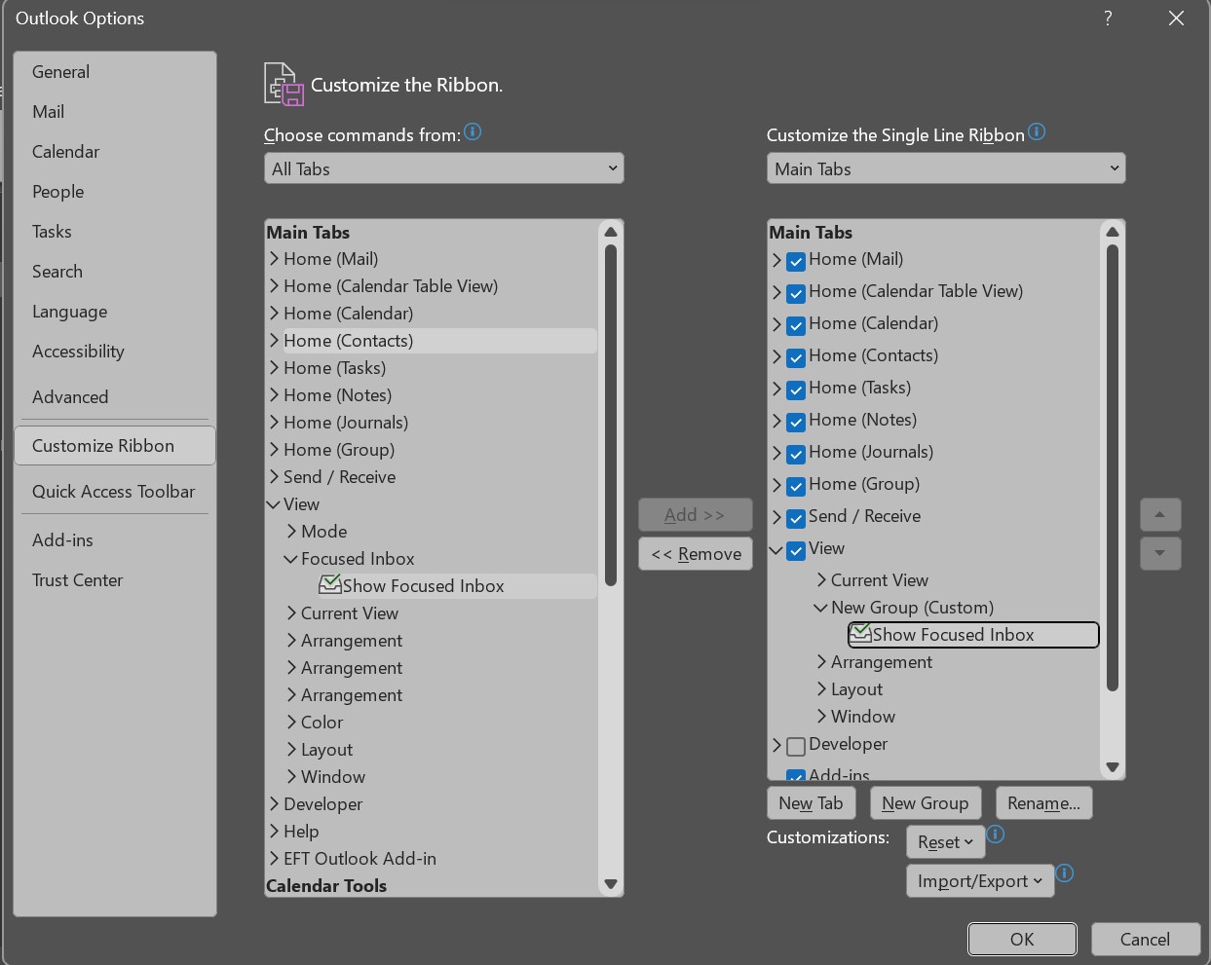Select Home (Notes) in left commands list
The image size is (1211, 965).
[x=337, y=395]
